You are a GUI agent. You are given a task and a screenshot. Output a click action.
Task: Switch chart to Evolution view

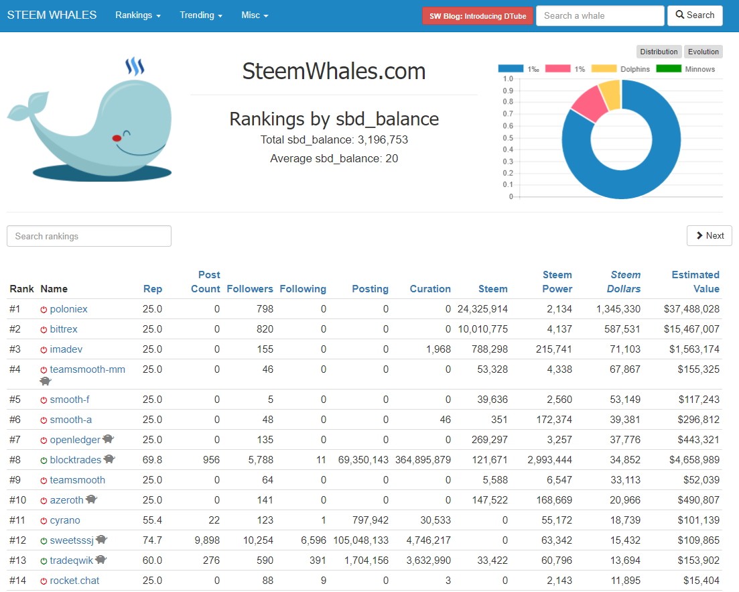coord(703,52)
